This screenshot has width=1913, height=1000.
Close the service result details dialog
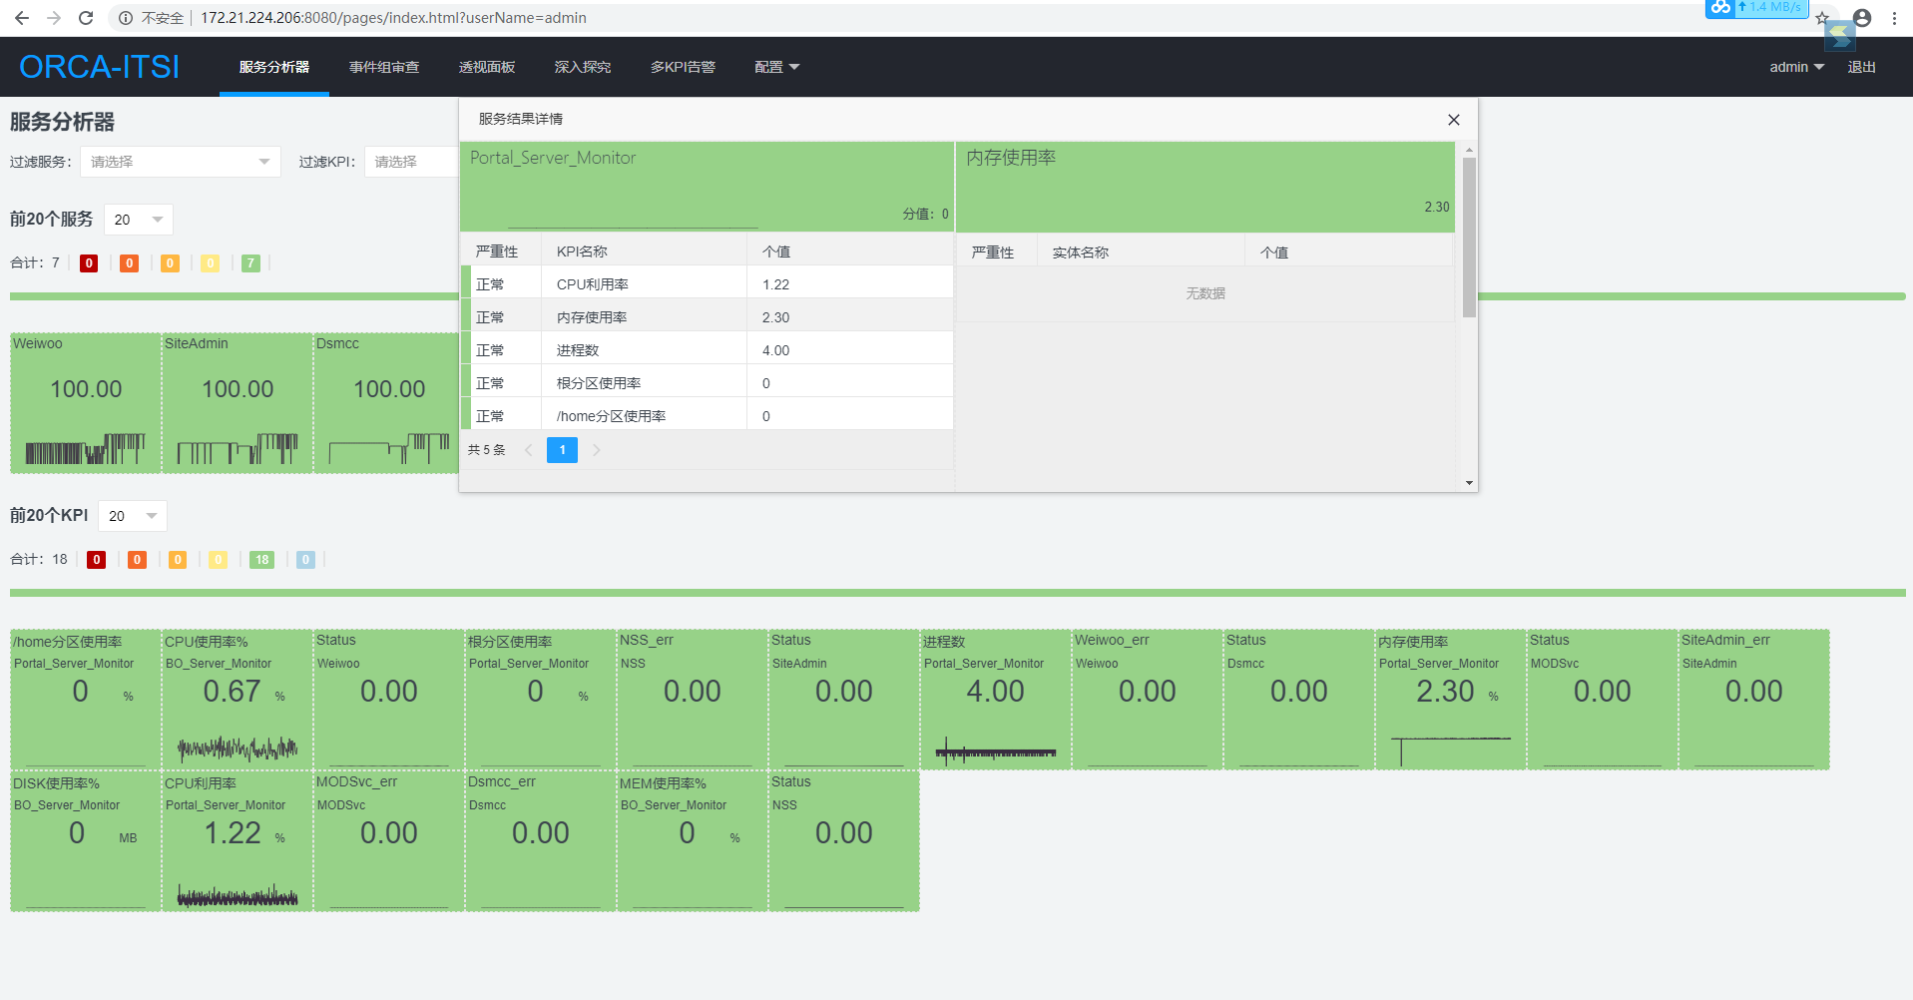[1453, 120]
